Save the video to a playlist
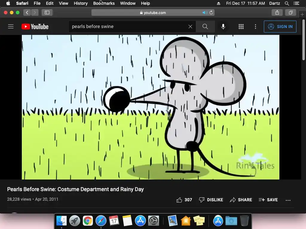Screen dimensions: 306x229 pos(268,200)
